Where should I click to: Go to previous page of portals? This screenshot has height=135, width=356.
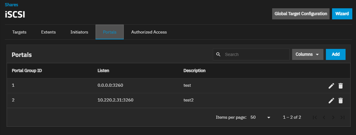pyautogui.click(x=324, y=117)
